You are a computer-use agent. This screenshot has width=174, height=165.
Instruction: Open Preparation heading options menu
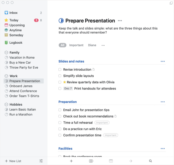[x=163, y=102]
